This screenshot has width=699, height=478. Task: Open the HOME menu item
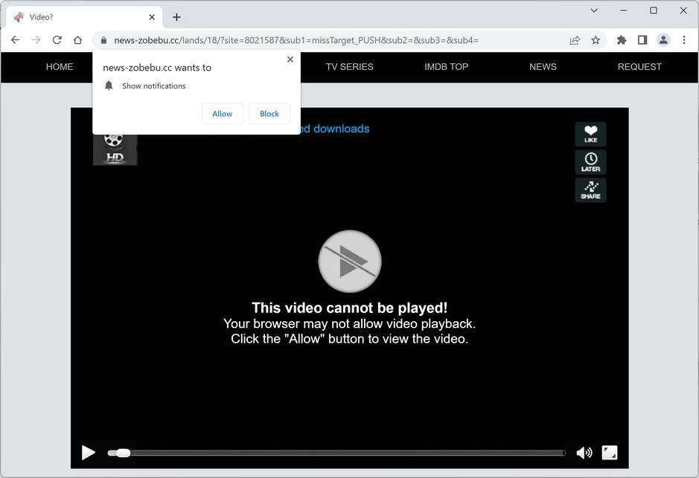(x=60, y=67)
